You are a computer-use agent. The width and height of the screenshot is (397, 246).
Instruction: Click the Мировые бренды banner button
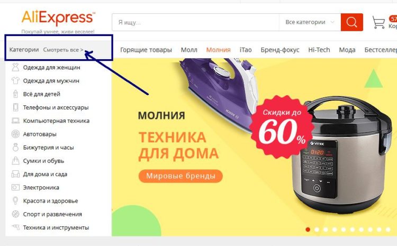click(x=181, y=176)
